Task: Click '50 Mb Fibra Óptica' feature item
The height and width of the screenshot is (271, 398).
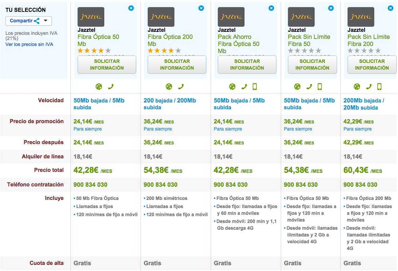Action: pos(97,198)
